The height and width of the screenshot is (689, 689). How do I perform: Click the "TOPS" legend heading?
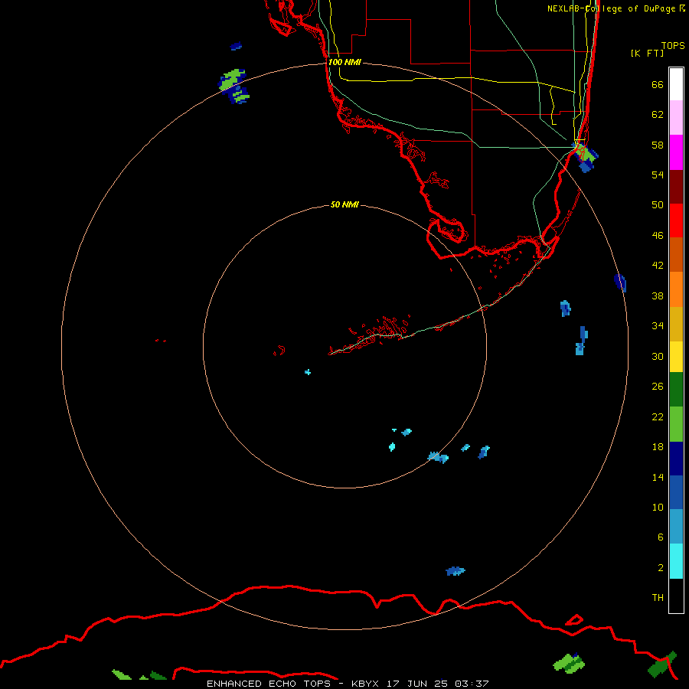(673, 45)
